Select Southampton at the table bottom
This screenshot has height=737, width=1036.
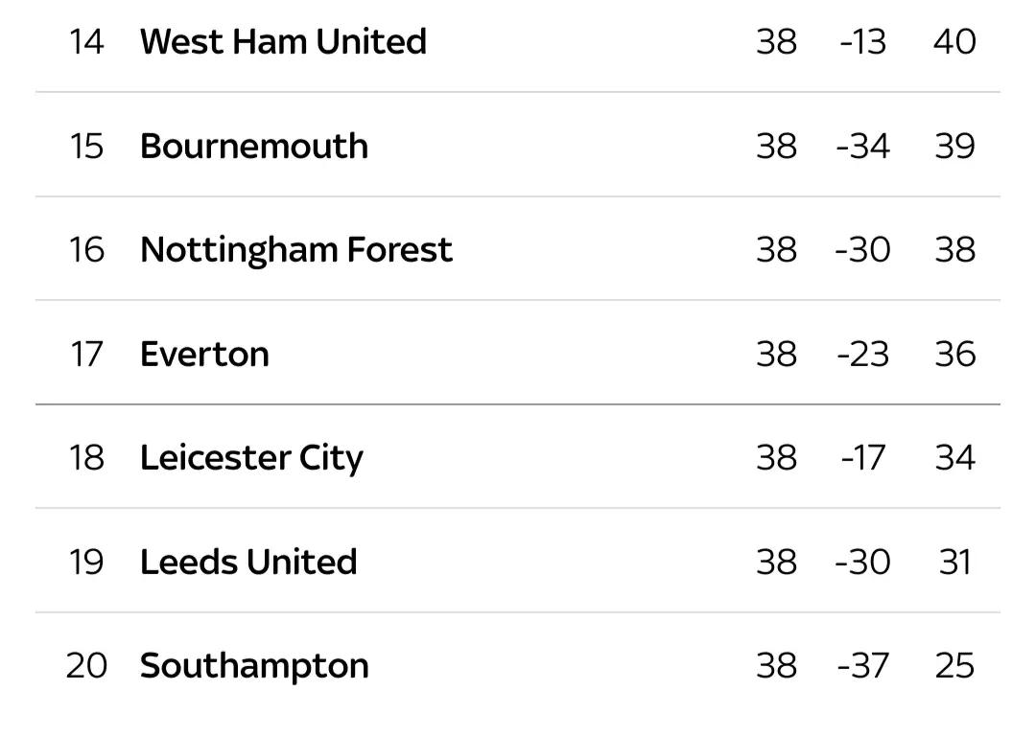click(254, 665)
